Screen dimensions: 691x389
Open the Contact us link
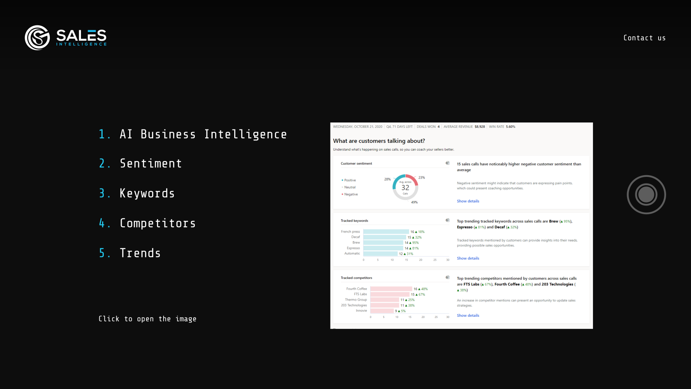(644, 38)
